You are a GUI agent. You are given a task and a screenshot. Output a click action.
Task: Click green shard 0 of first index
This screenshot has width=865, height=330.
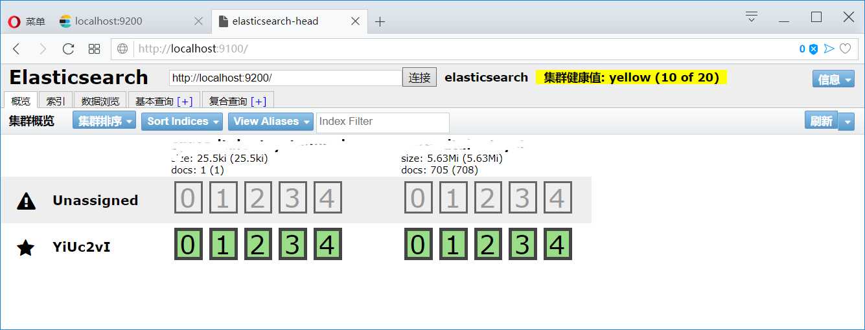pyautogui.click(x=188, y=245)
